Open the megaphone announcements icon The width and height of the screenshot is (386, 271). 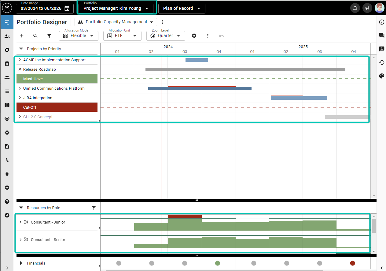click(367, 8)
